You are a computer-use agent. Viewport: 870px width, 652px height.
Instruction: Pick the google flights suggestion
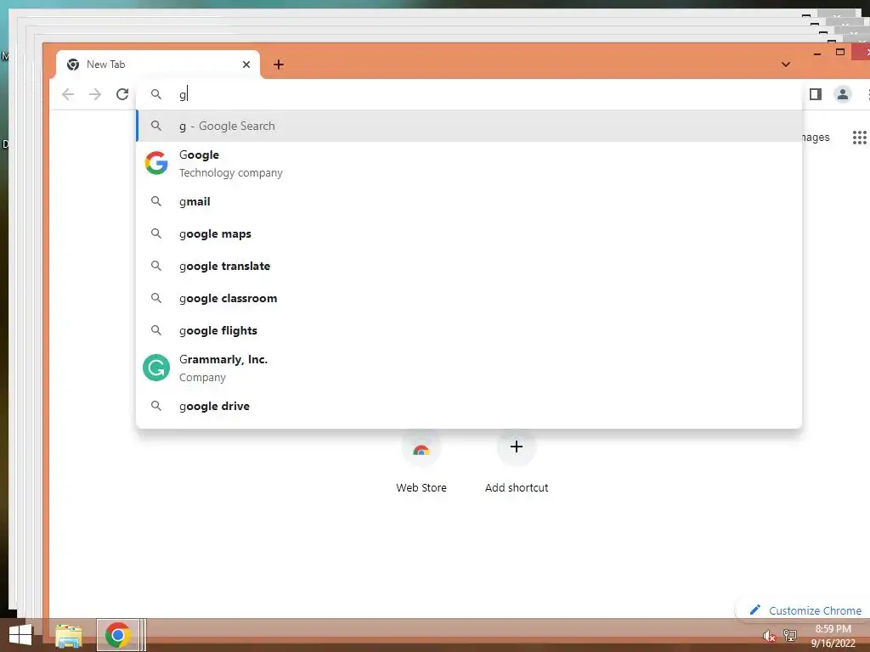point(469,330)
